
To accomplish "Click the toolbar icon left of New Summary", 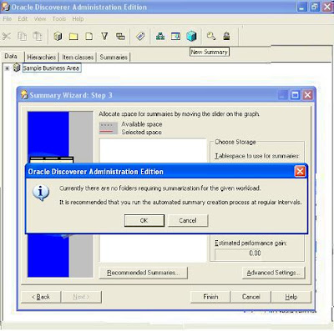I will click(x=175, y=36).
